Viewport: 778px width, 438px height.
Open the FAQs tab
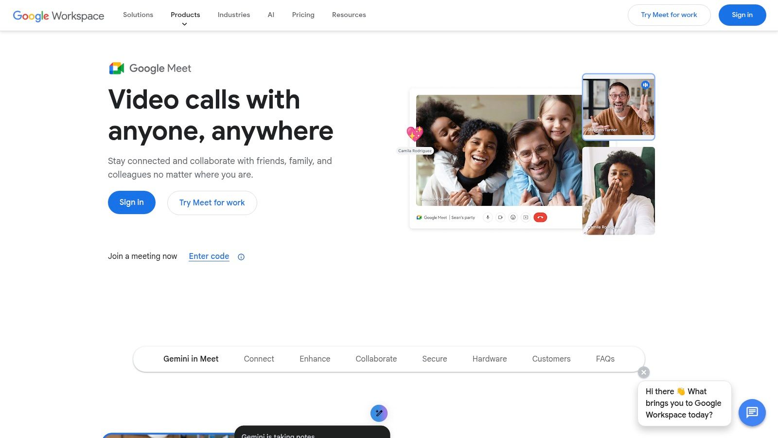click(605, 359)
